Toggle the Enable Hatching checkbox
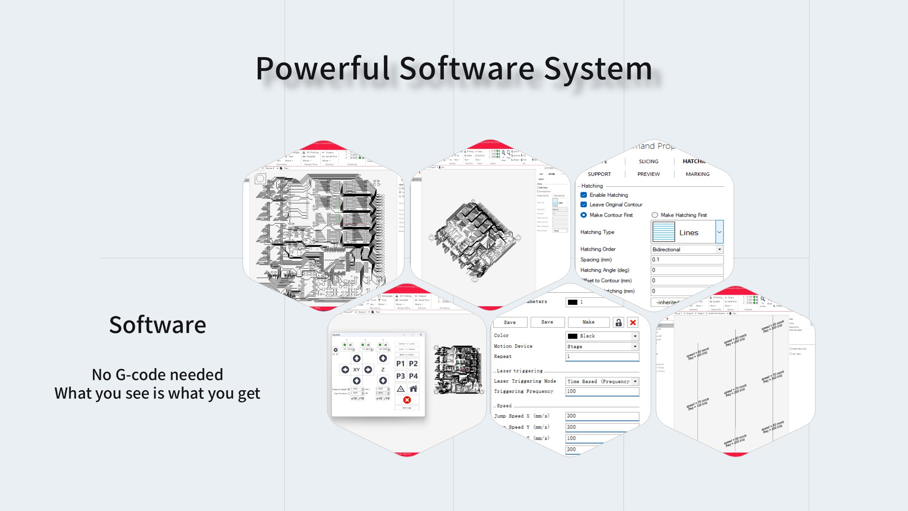The width and height of the screenshot is (908, 511). click(583, 195)
